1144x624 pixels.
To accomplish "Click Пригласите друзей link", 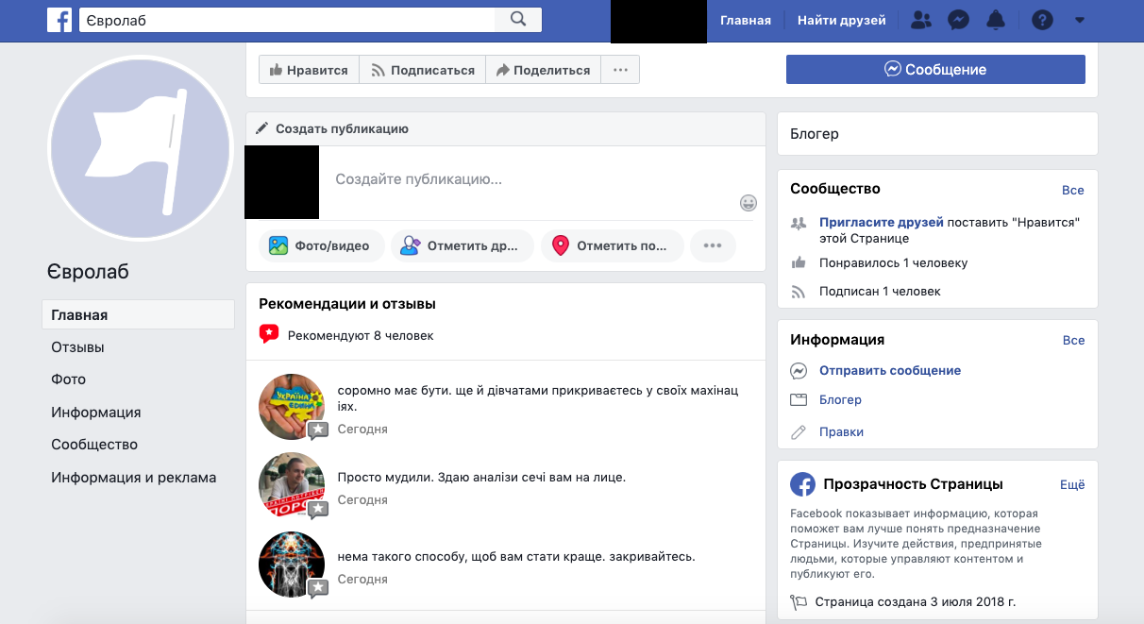I will tap(881, 223).
